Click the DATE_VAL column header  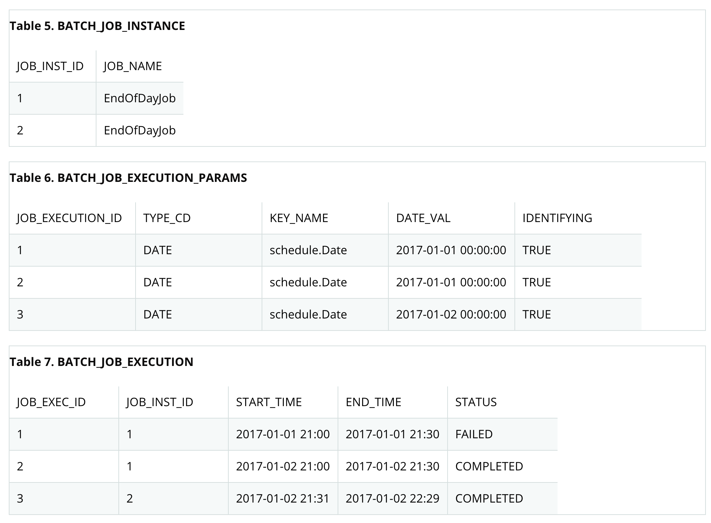[423, 218]
